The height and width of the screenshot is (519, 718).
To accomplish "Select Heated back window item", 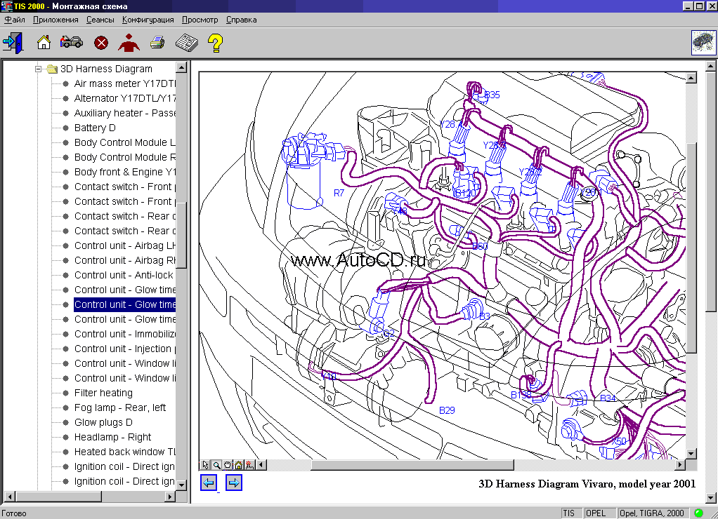I will (x=124, y=452).
